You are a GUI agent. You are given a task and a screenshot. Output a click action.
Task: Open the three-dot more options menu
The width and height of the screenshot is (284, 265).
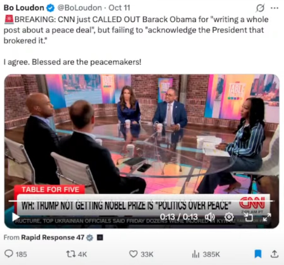[x=275, y=8]
